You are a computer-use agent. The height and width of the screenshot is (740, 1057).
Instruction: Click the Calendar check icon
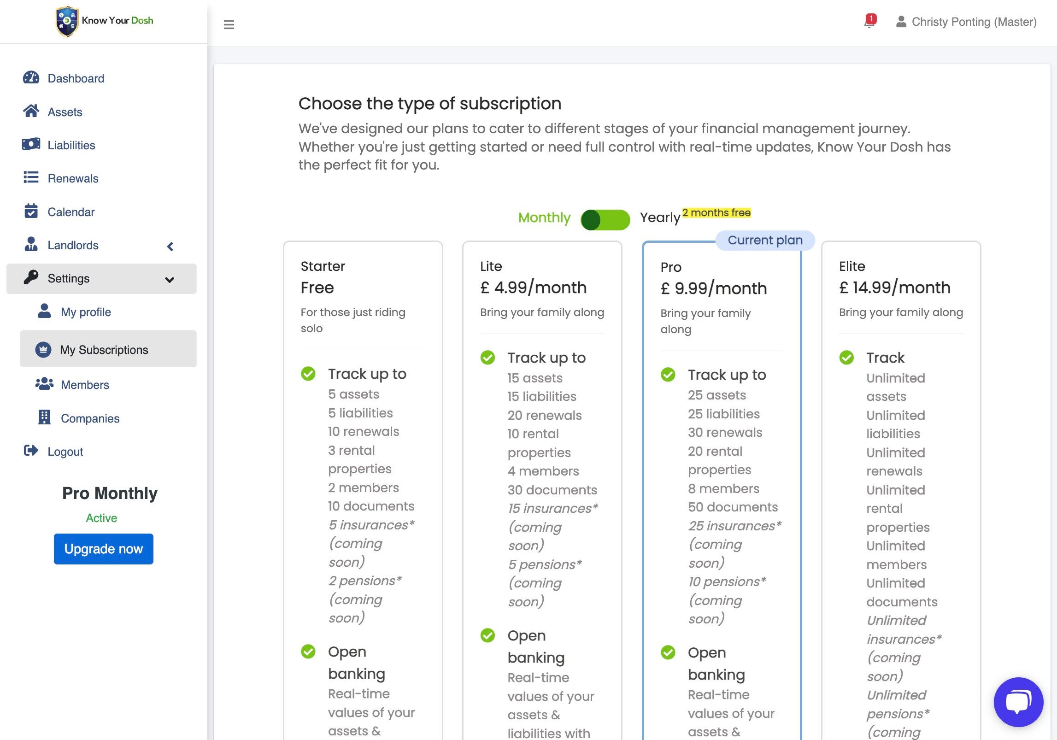(31, 211)
